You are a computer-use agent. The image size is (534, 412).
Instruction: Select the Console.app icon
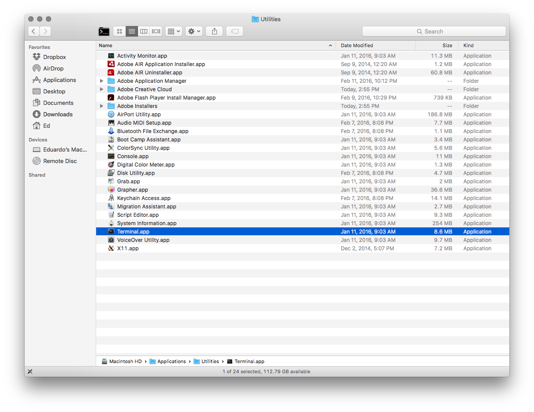point(111,156)
